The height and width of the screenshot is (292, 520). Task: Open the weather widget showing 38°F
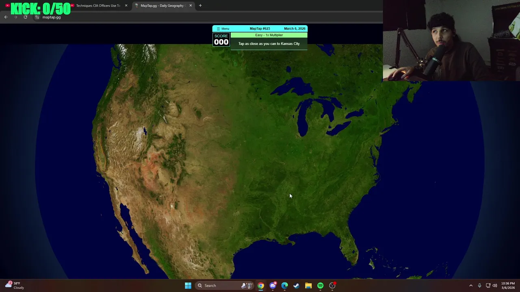(15, 286)
